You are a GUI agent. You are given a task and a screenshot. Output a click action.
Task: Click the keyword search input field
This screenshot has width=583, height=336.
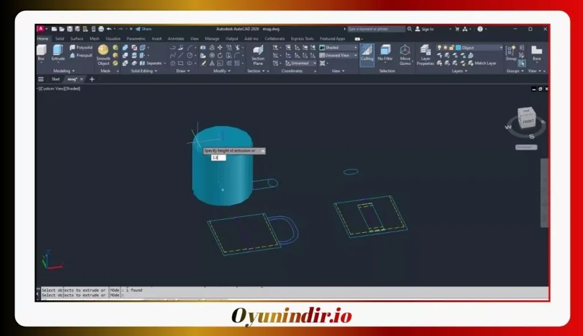376,28
